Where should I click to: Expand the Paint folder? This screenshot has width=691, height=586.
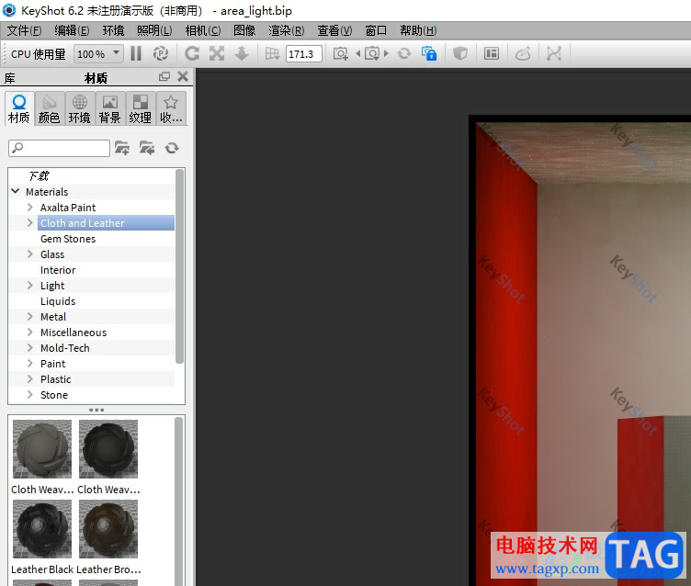[x=30, y=364]
